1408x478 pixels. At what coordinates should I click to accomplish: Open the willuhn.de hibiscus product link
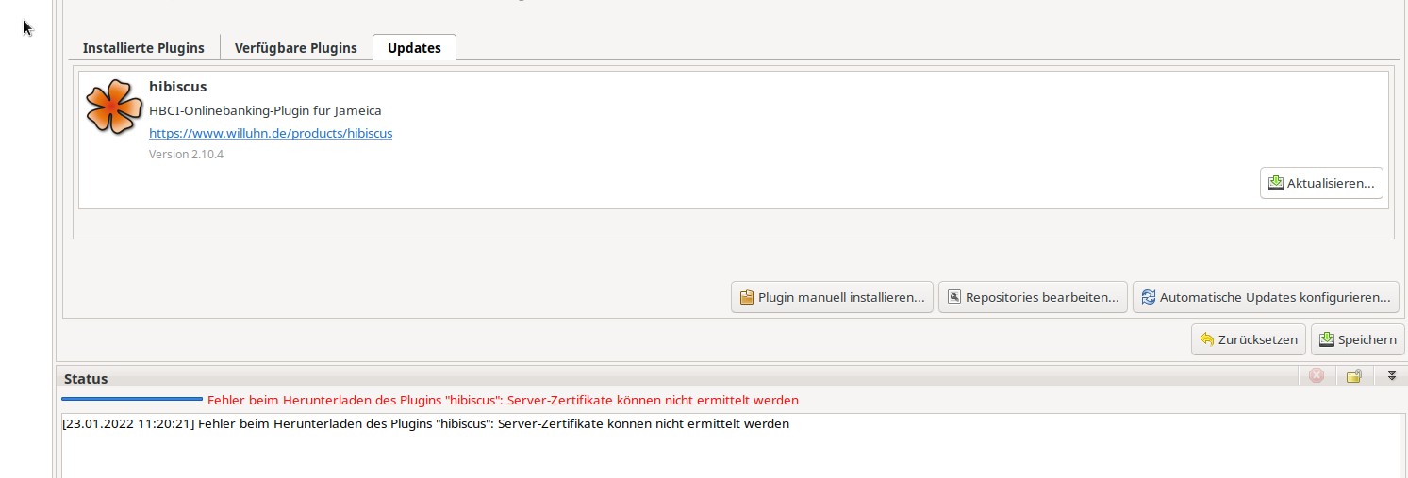pos(271,133)
